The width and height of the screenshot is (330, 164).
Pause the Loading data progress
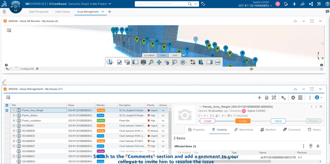37,69
